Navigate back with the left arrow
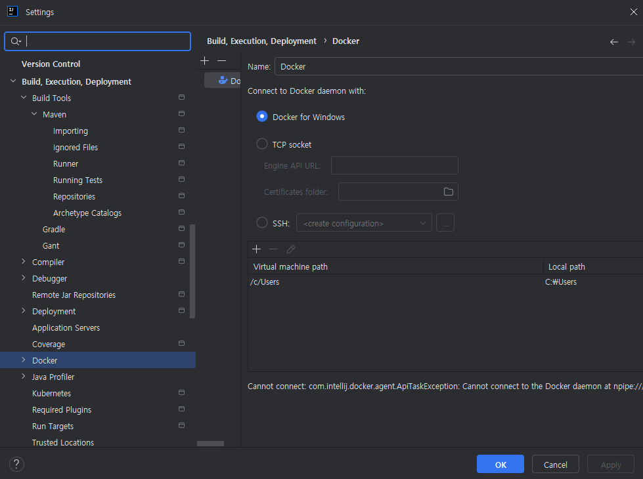Viewport: 643px width, 479px height. click(x=614, y=42)
